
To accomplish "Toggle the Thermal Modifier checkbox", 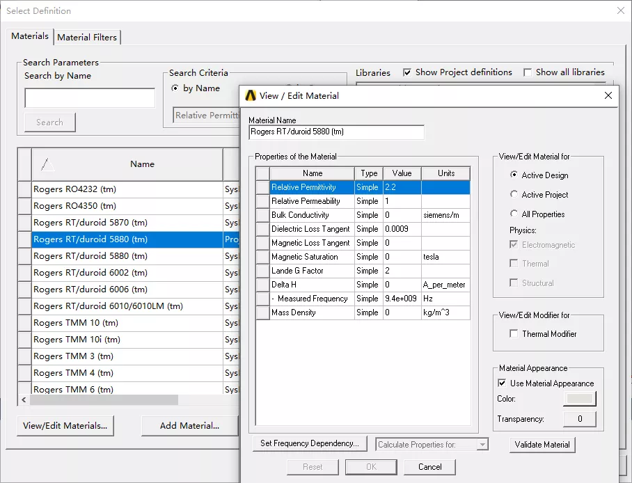I will [x=514, y=334].
